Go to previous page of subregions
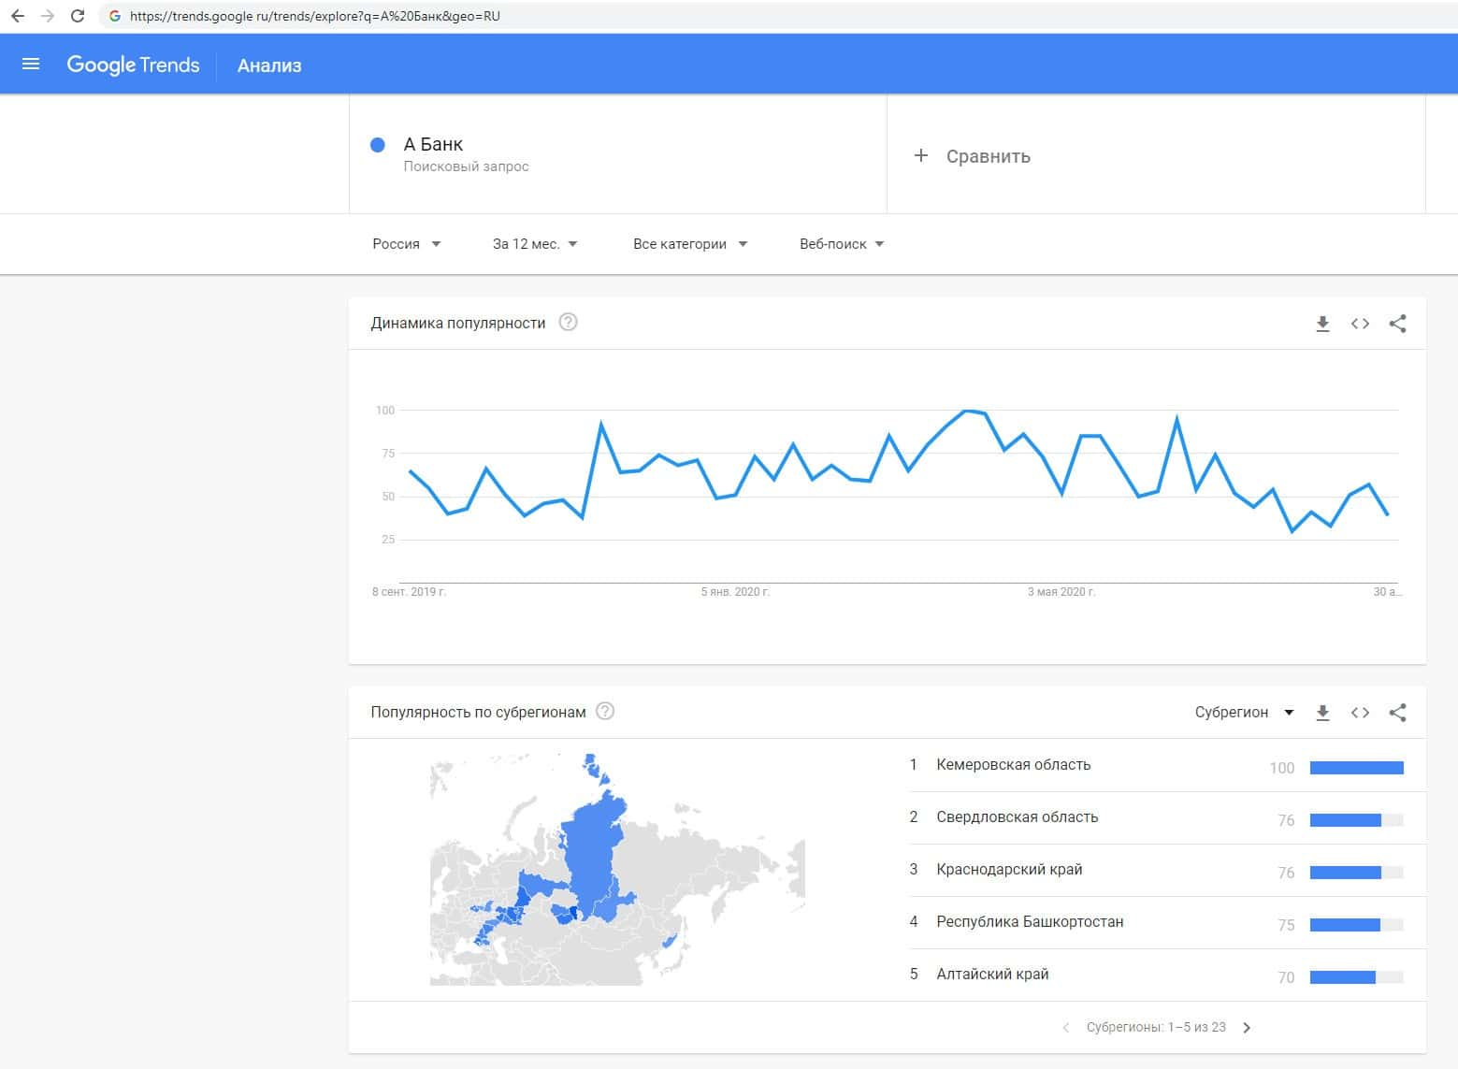The height and width of the screenshot is (1069, 1458). coord(1066,1028)
